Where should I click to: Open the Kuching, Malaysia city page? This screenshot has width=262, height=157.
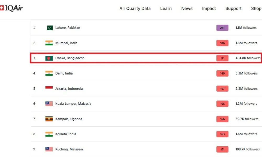pos(69,149)
